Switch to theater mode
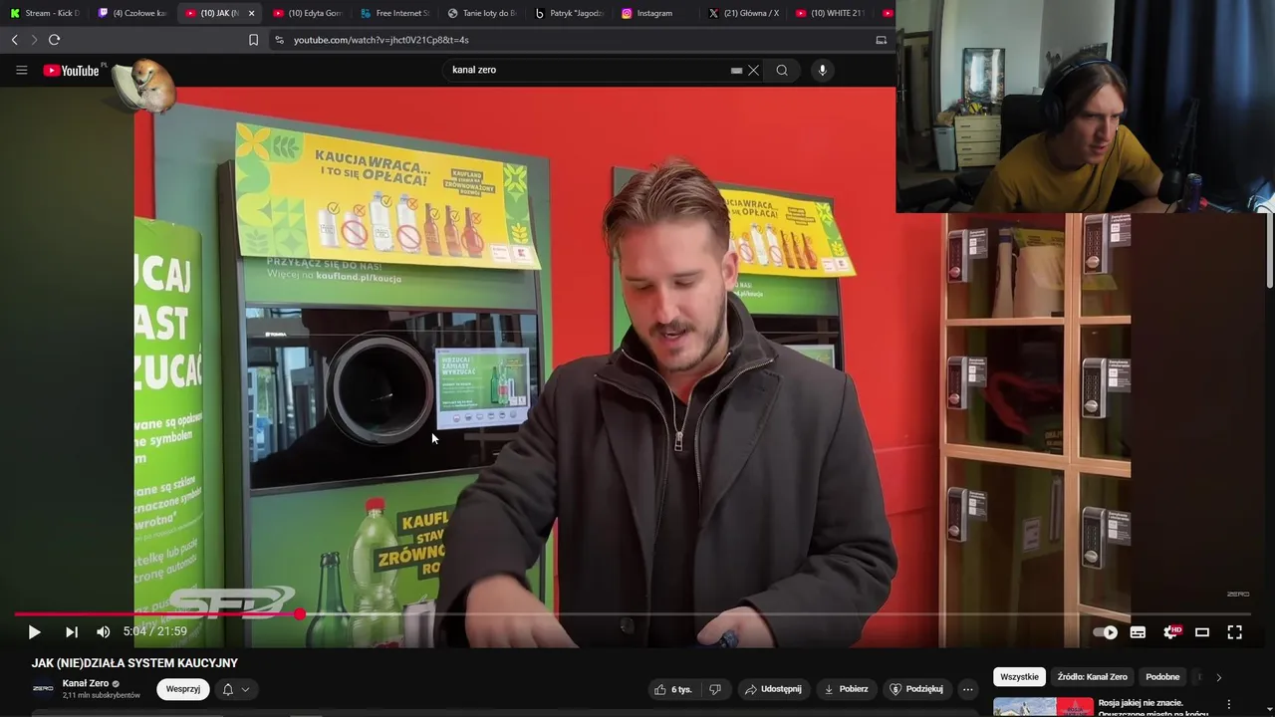The height and width of the screenshot is (717, 1275). [1202, 632]
